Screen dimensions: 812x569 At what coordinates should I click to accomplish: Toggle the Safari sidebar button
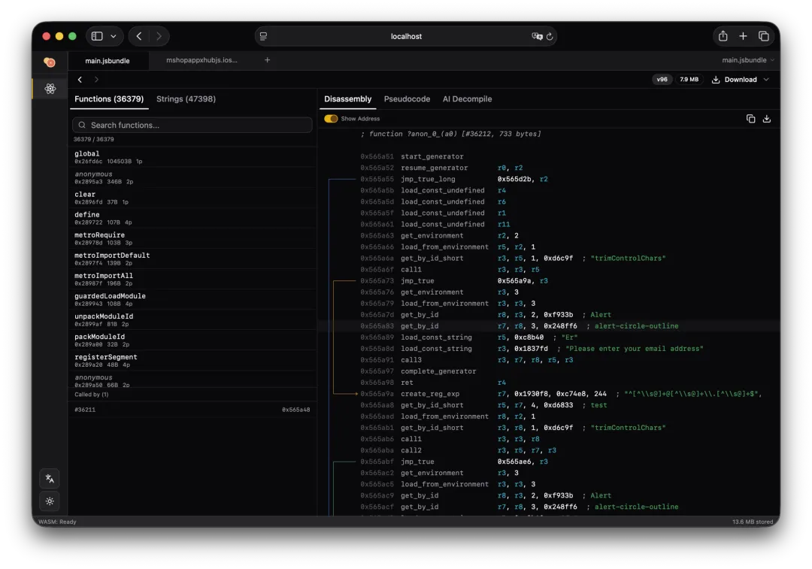coord(97,36)
